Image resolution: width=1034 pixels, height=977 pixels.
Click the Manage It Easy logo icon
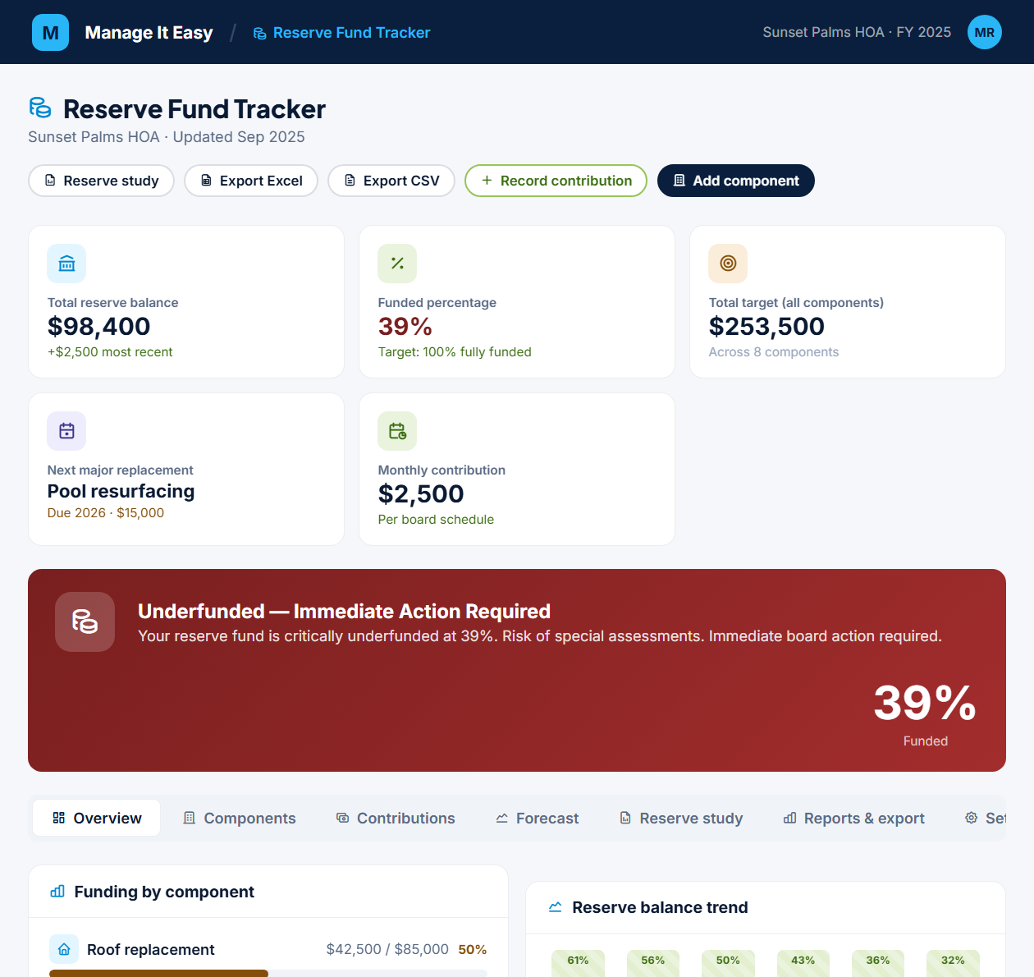pos(50,32)
